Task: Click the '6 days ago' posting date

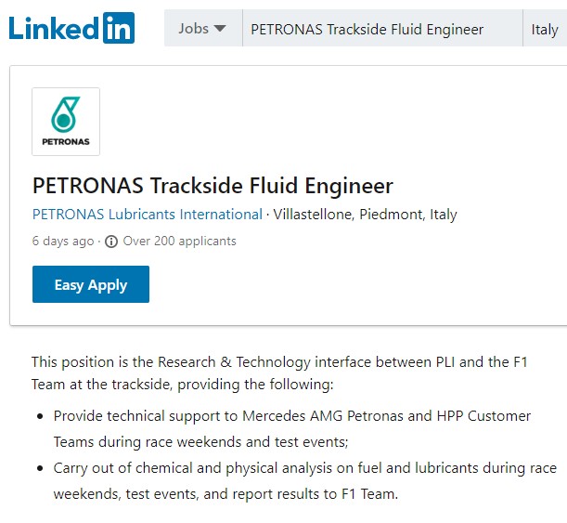Action: tap(63, 241)
